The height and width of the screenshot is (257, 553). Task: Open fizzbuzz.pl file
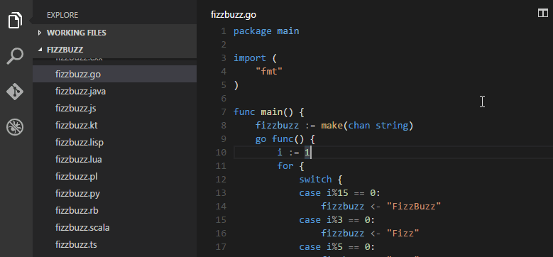[114, 176]
